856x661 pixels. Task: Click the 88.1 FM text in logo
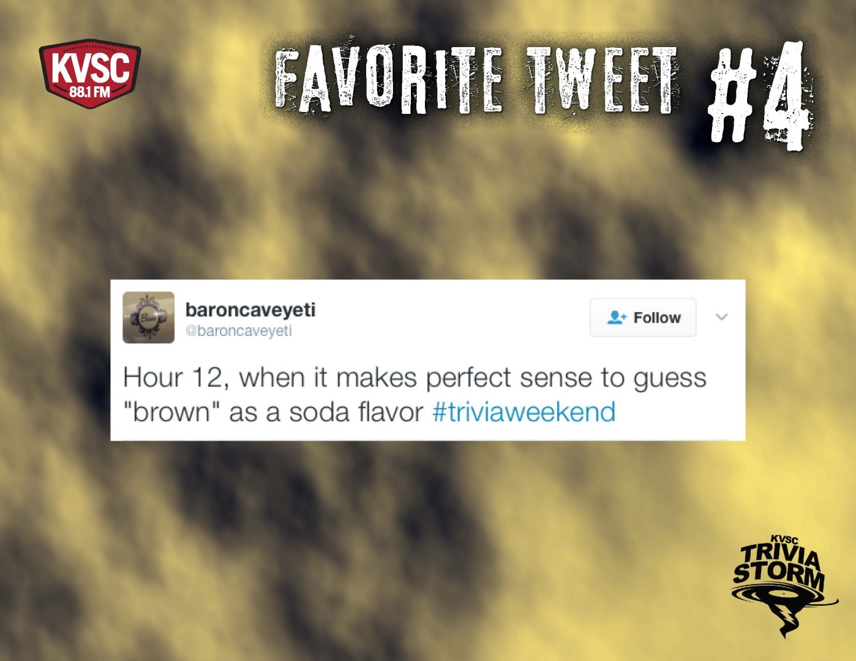(90, 92)
